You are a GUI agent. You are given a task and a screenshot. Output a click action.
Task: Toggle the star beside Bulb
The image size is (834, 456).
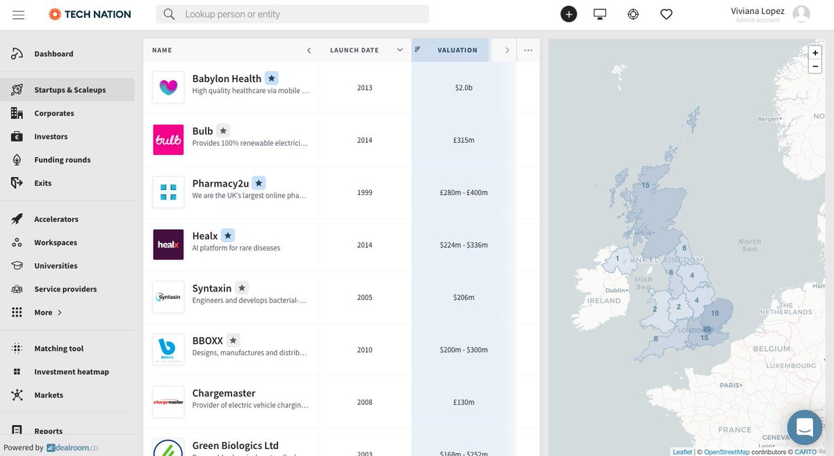[222, 130]
